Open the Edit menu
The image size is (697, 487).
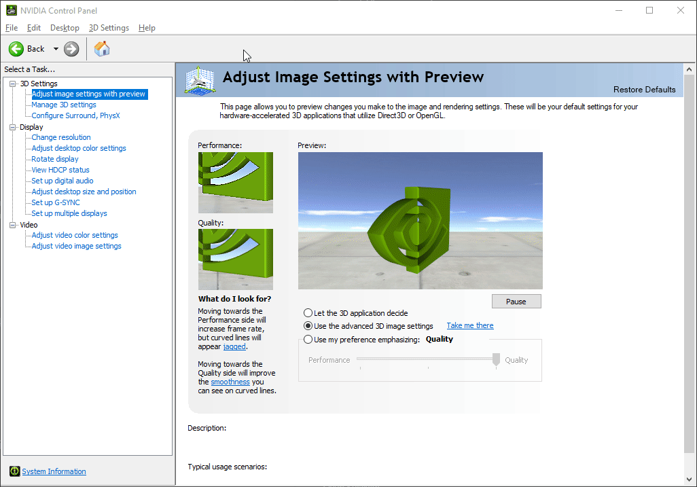34,28
